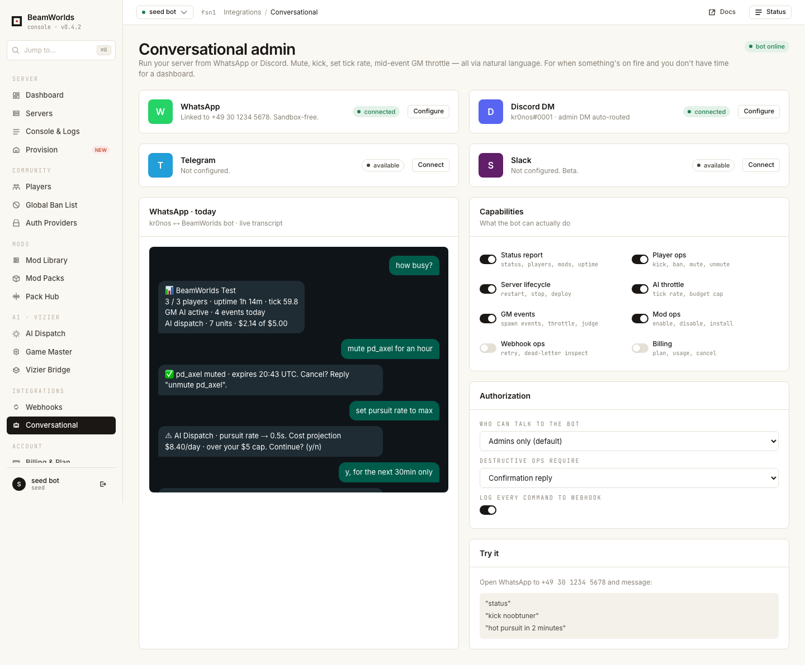Click the "kick noobtuner" example text

tap(512, 616)
